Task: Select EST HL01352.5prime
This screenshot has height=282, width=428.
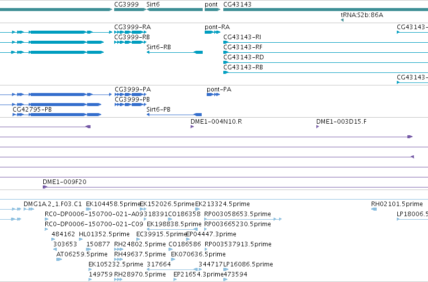Action: tap(80, 239)
